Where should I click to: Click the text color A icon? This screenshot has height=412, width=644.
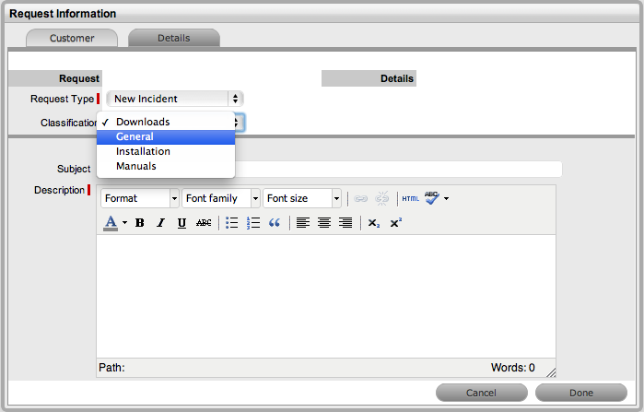coord(111,223)
